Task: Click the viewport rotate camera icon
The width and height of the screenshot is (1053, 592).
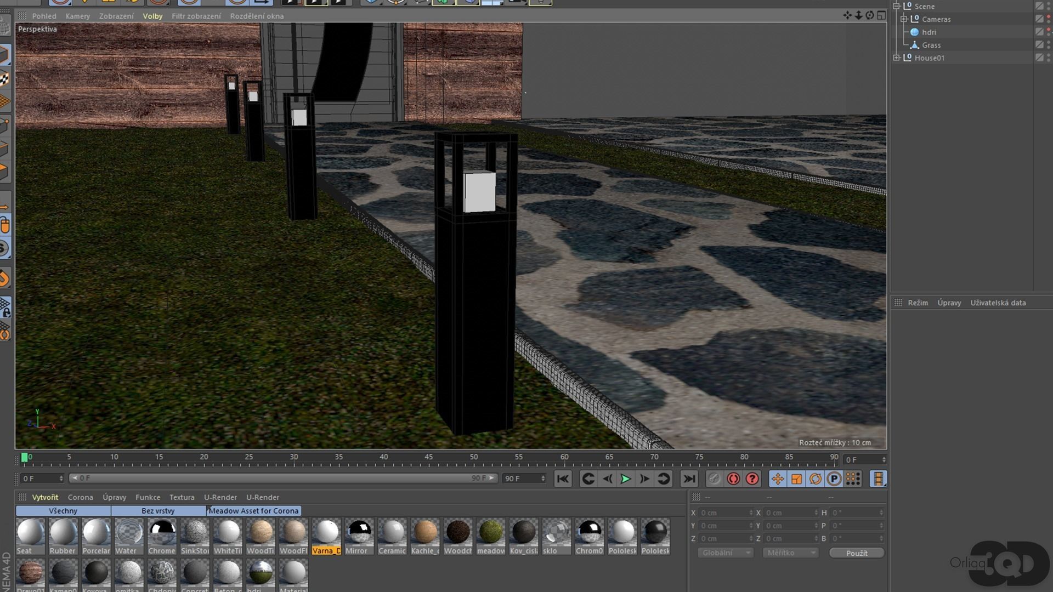Action: click(x=870, y=15)
